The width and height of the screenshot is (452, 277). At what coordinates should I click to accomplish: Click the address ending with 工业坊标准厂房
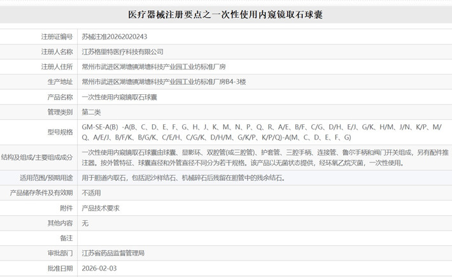click(x=153, y=67)
